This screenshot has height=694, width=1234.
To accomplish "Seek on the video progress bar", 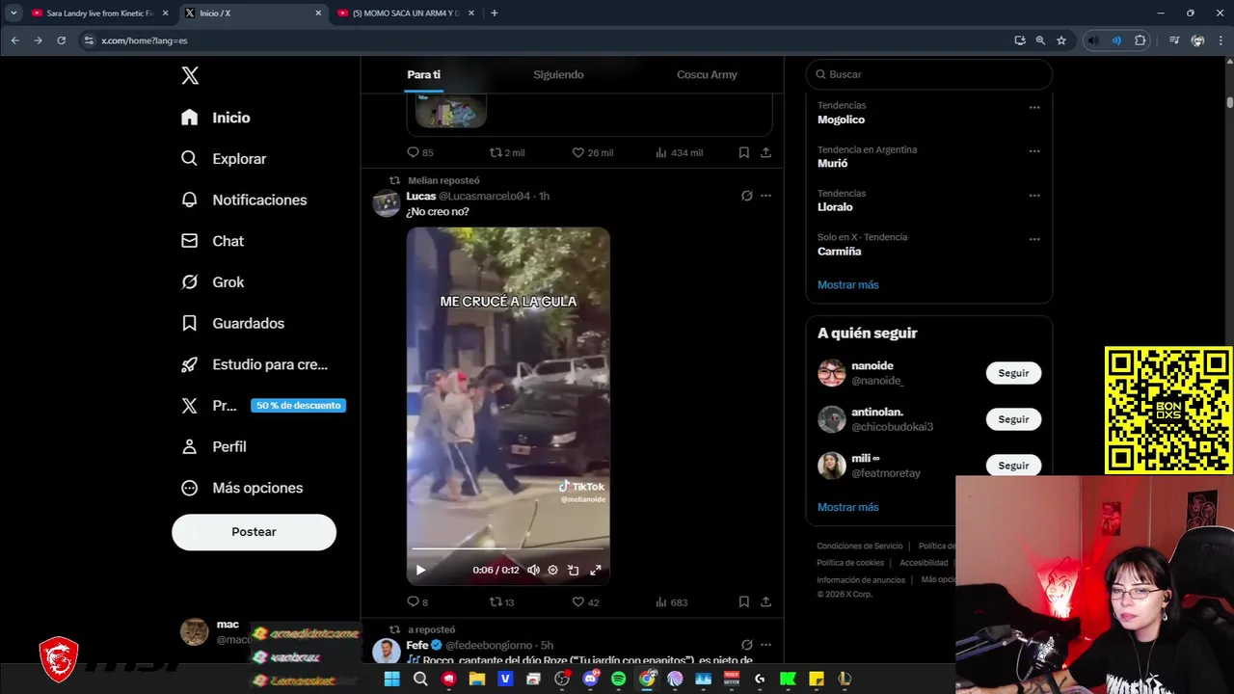I will tap(508, 549).
